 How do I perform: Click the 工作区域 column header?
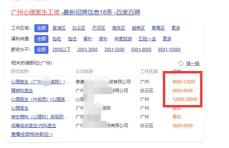(x=149, y=71)
